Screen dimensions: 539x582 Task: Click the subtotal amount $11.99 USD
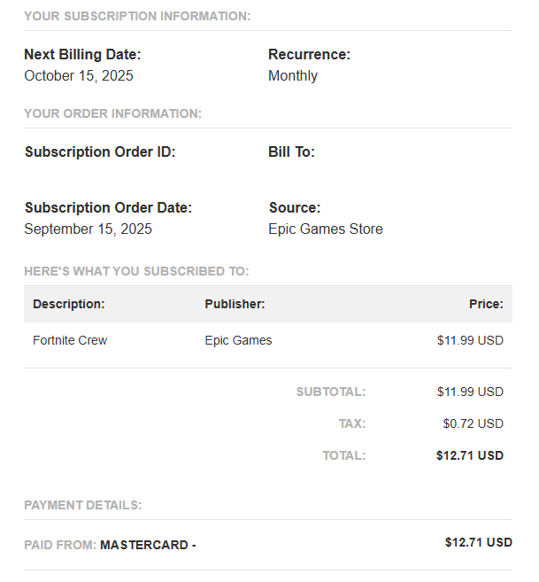pyautogui.click(x=470, y=392)
